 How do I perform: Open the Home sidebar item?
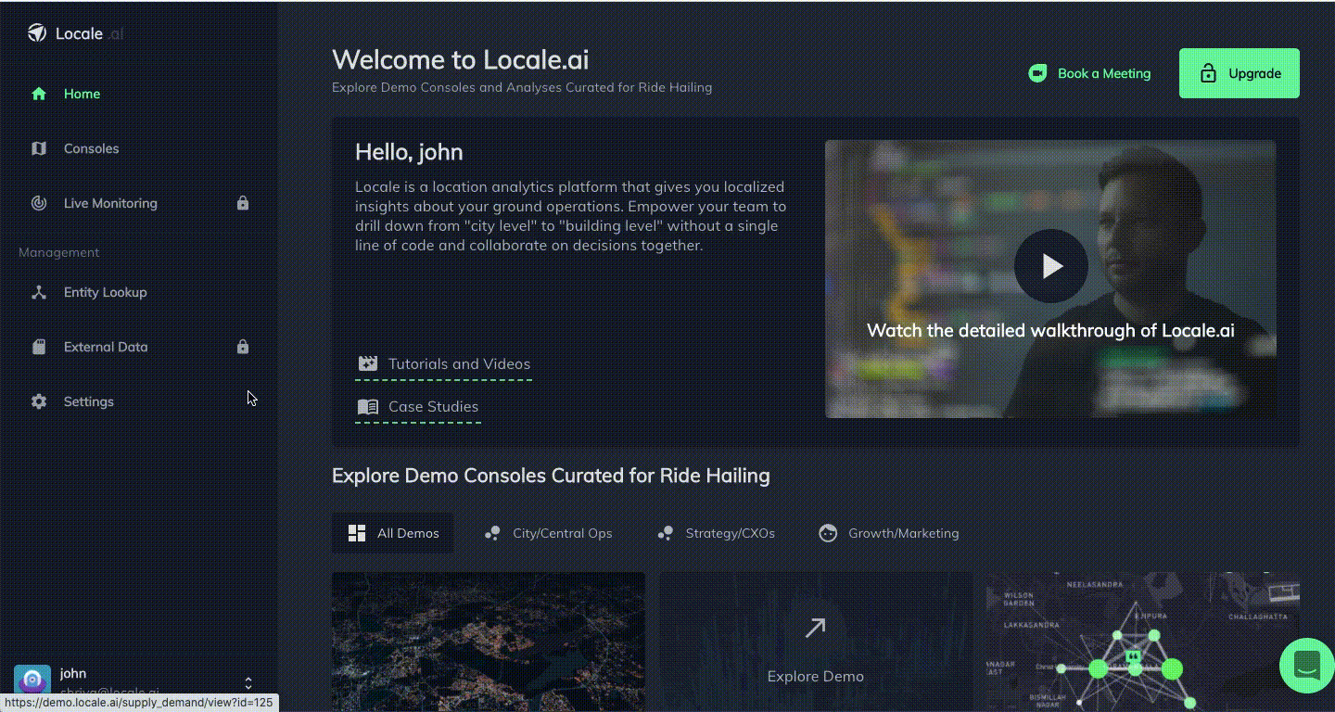pos(139,94)
